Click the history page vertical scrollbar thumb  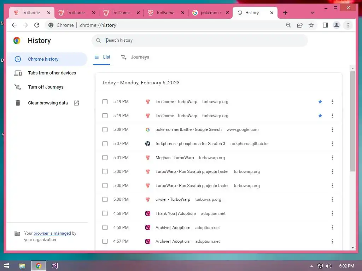352,121
